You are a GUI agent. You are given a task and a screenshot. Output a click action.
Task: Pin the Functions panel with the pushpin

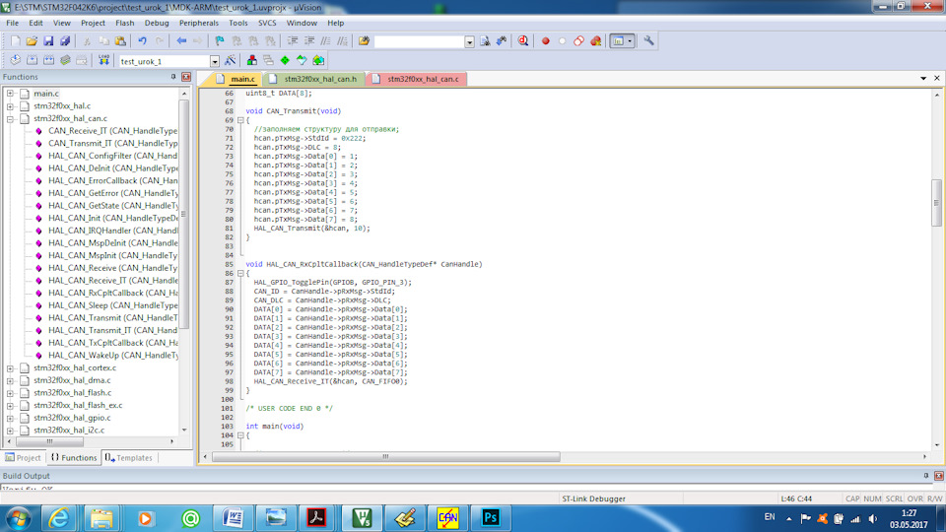(x=173, y=77)
